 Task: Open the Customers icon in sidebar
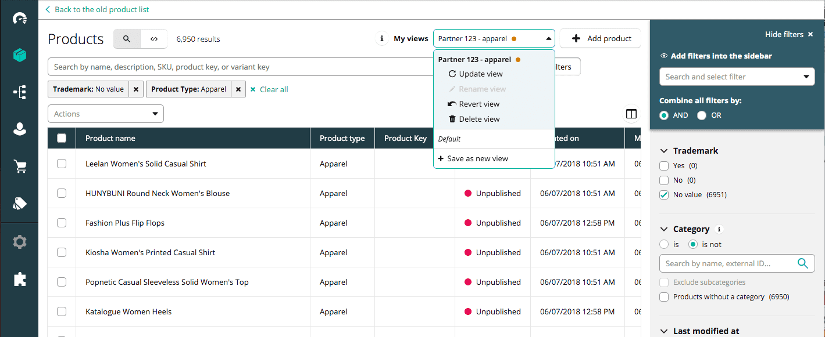coord(20,129)
